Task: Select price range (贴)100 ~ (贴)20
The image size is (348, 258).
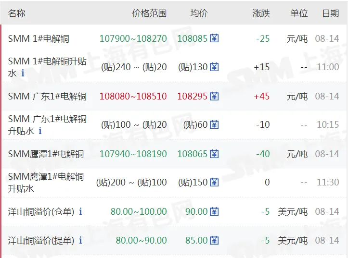Action: (134, 125)
